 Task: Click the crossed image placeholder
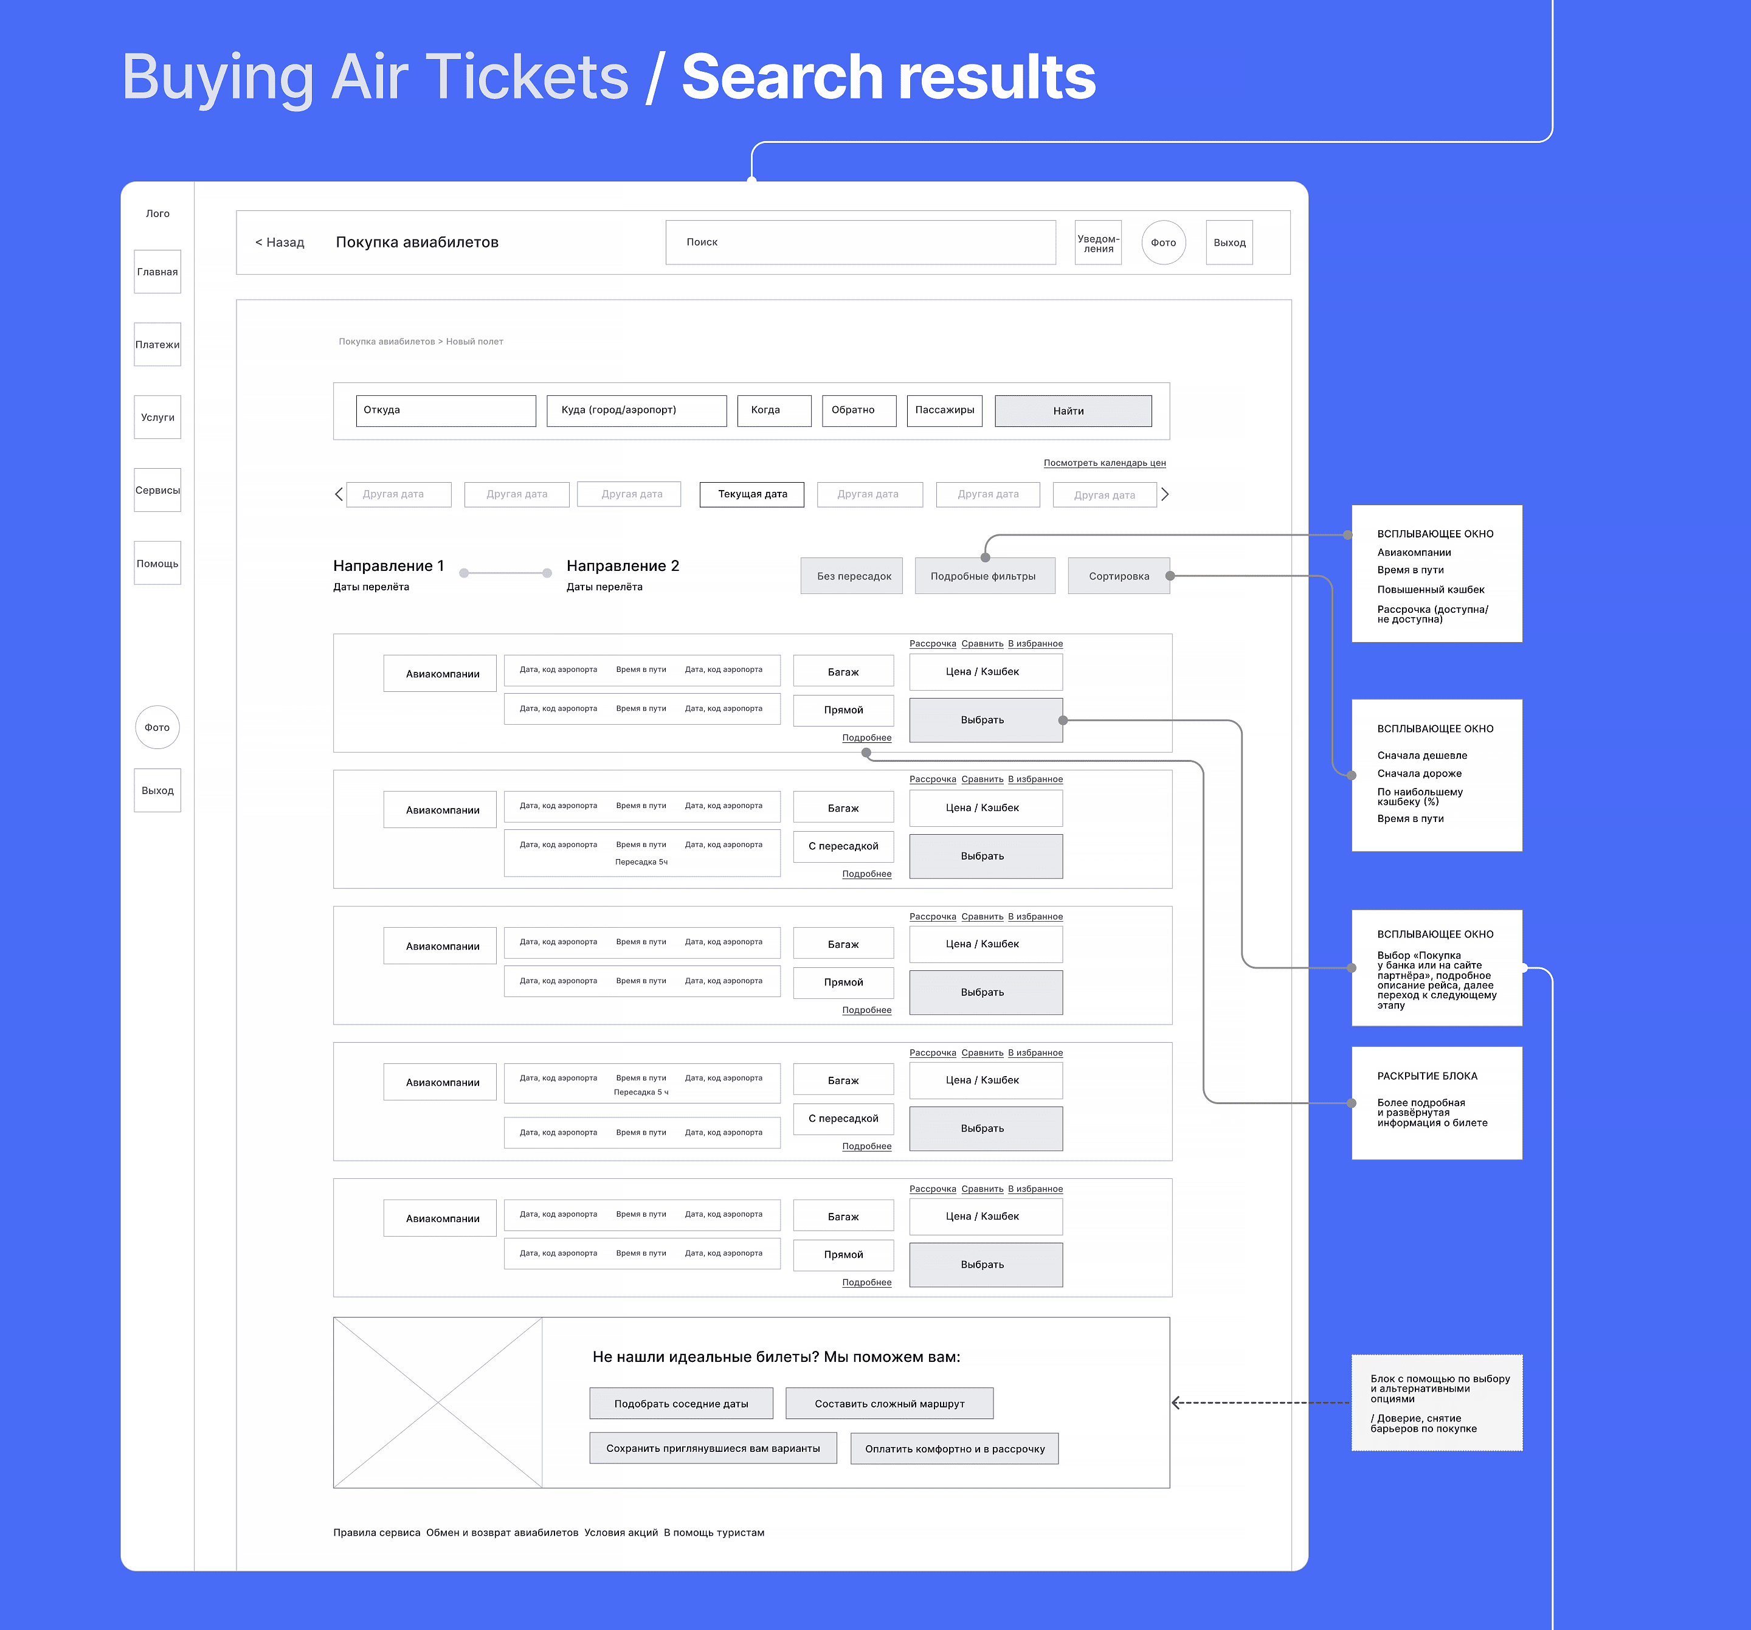438,1403
